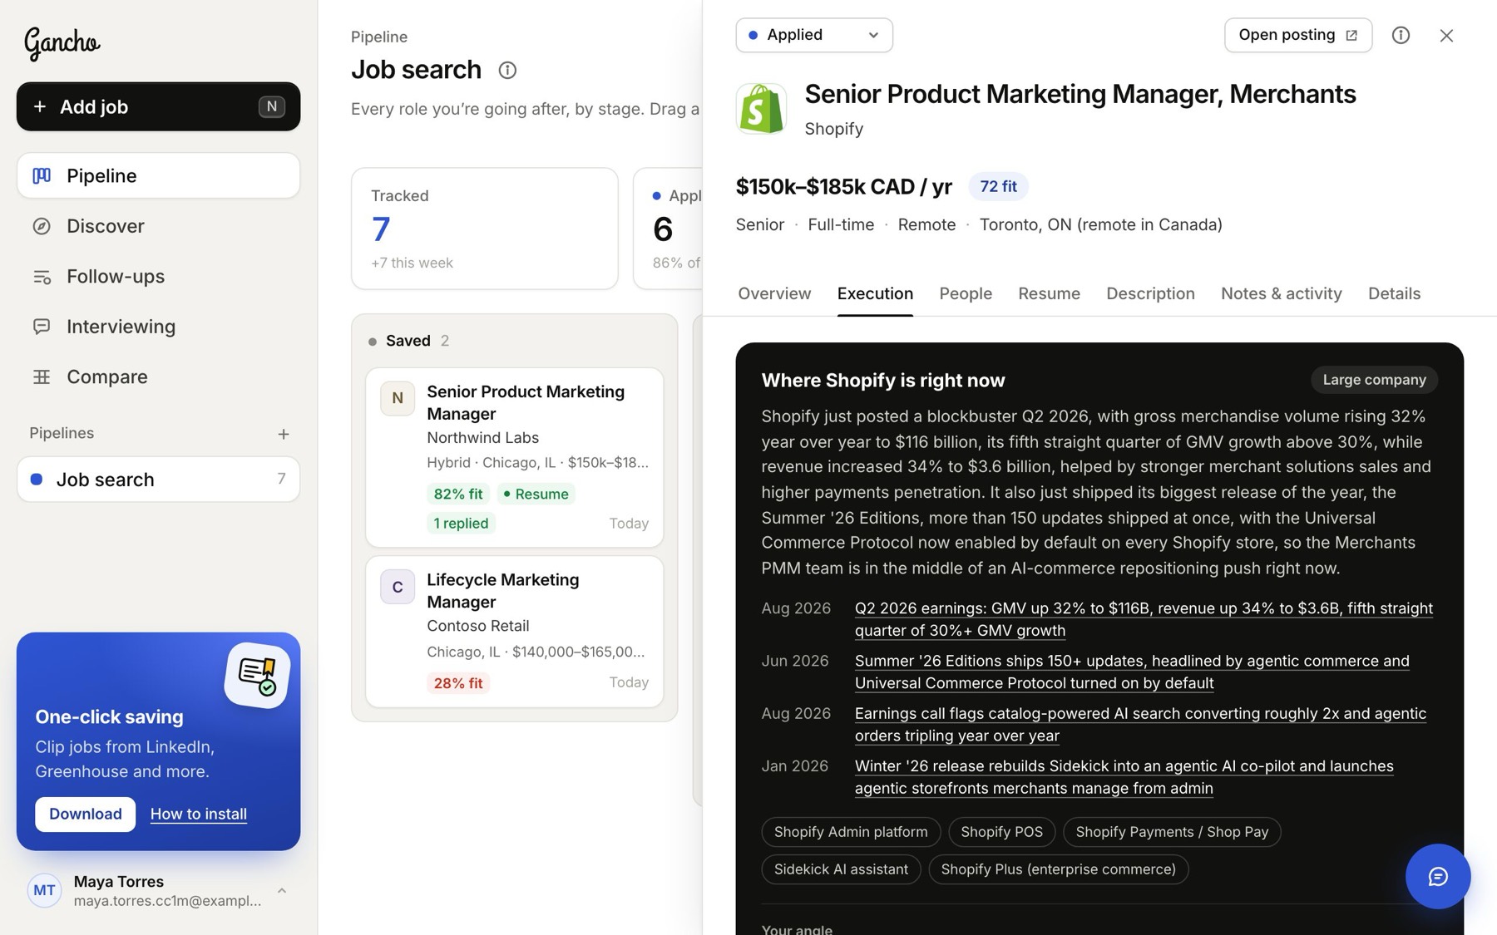This screenshot has width=1497, height=935.
Task: Click the "Where Shopify is right now" heading
Action: (883, 380)
